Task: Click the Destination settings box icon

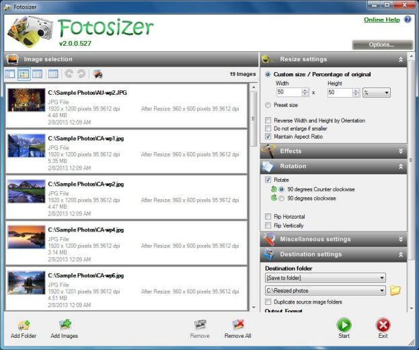Action: coord(268,254)
